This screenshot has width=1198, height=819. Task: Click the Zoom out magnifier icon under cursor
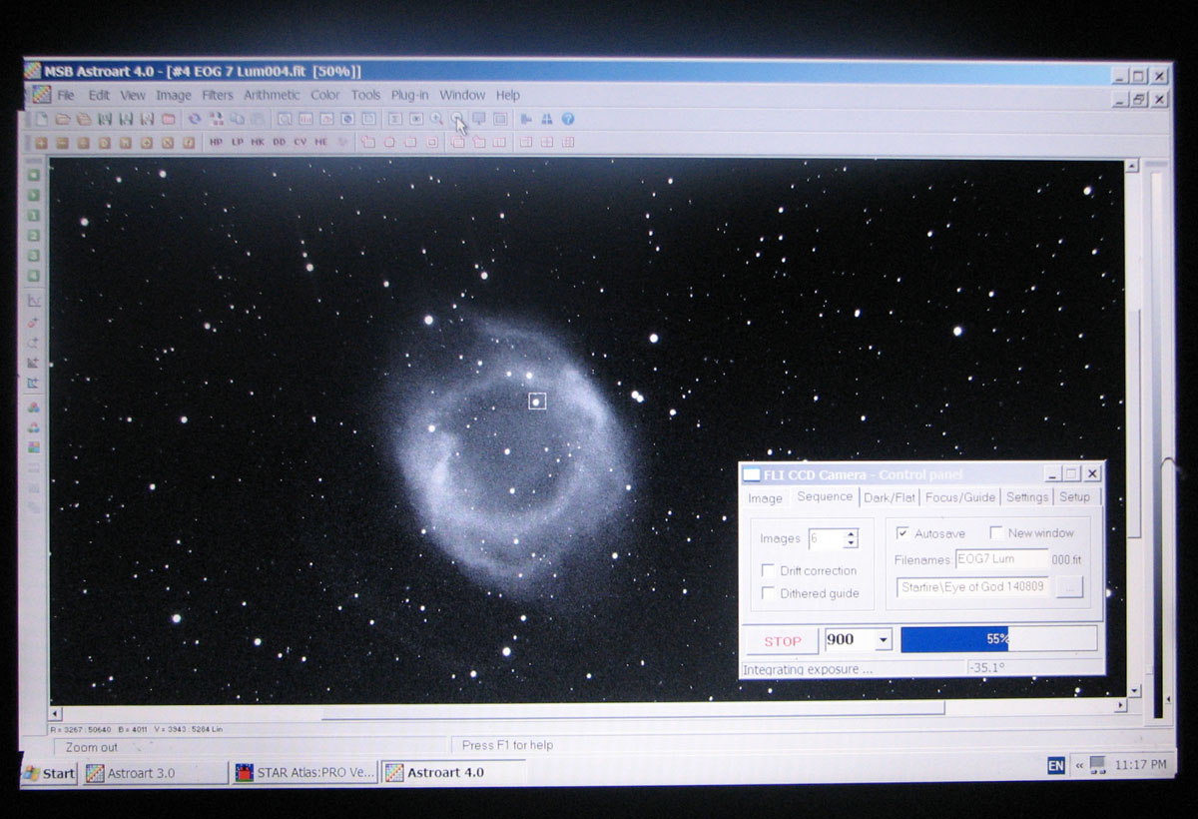[x=457, y=118]
